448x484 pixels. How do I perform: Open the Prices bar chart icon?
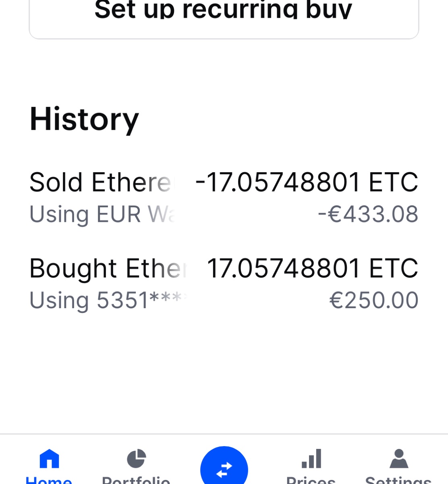pos(311,459)
